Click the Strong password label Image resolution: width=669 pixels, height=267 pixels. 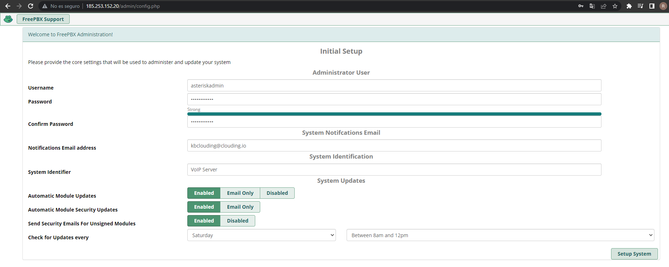coord(194,110)
